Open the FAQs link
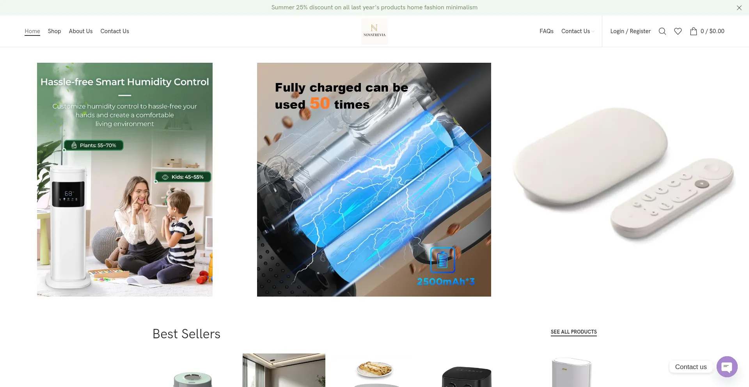This screenshot has height=387, width=749. [547, 31]
